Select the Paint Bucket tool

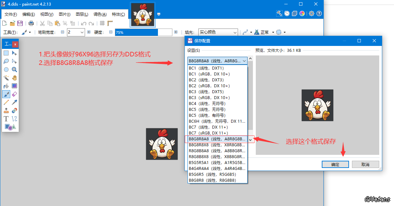6,86
